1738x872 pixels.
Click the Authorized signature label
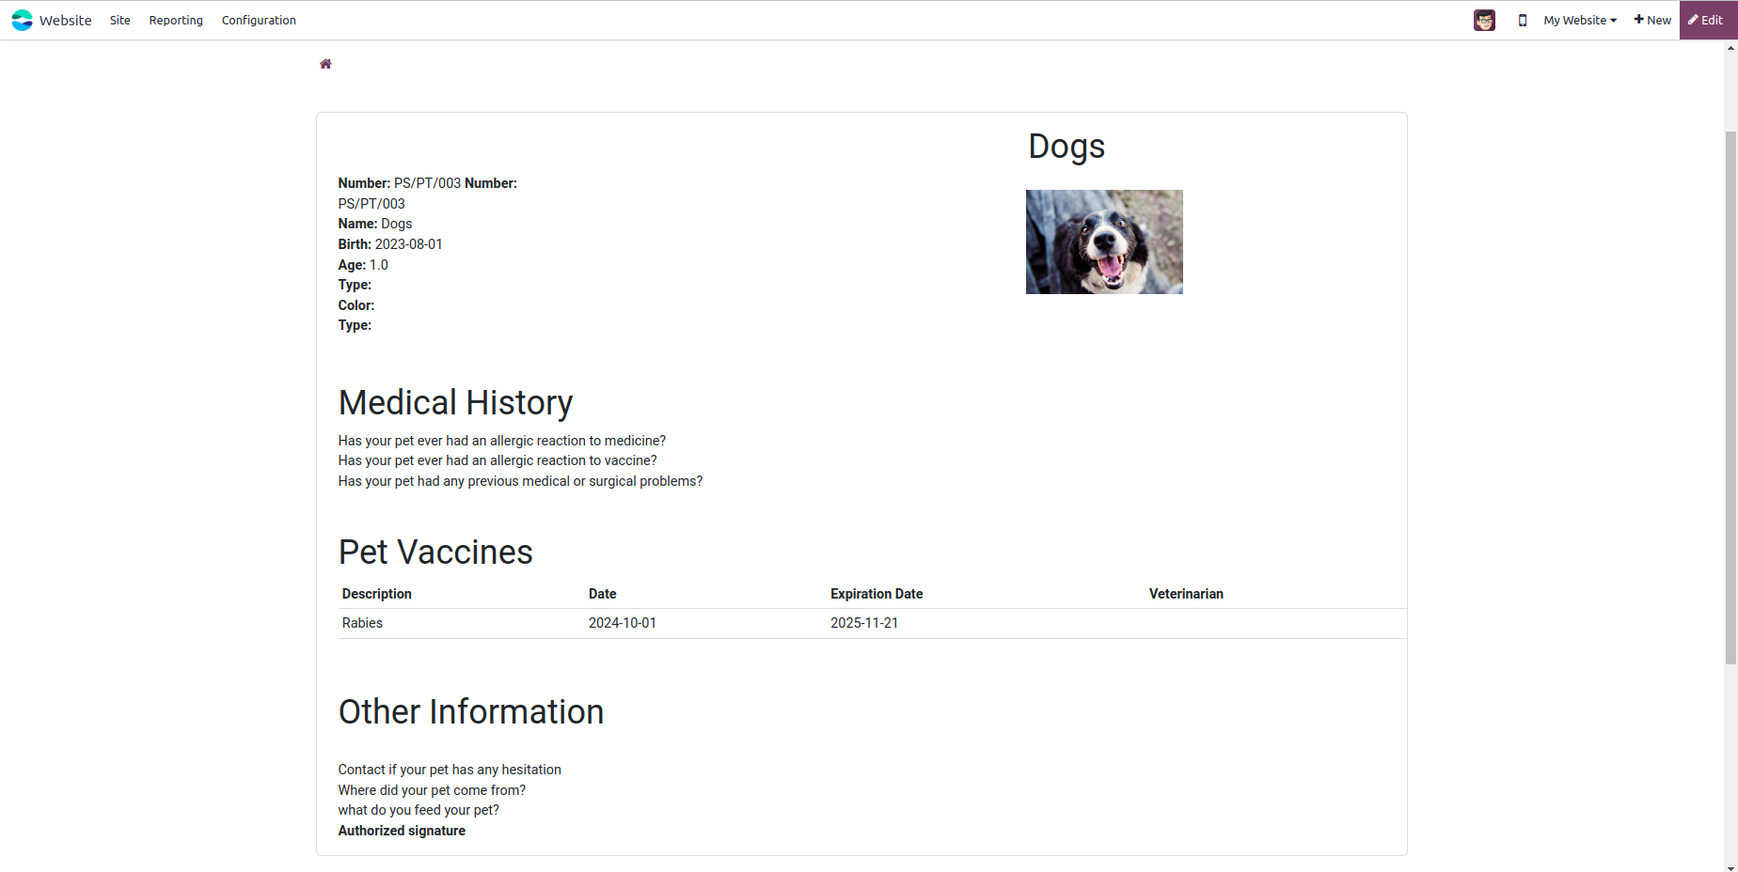point(402,831)
